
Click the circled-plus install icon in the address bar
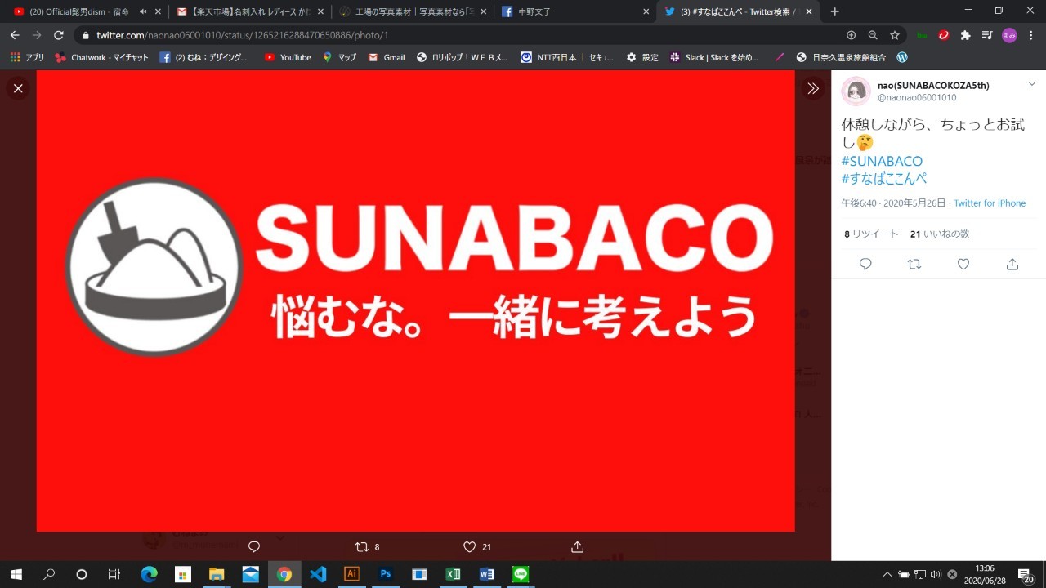[851, 35]
